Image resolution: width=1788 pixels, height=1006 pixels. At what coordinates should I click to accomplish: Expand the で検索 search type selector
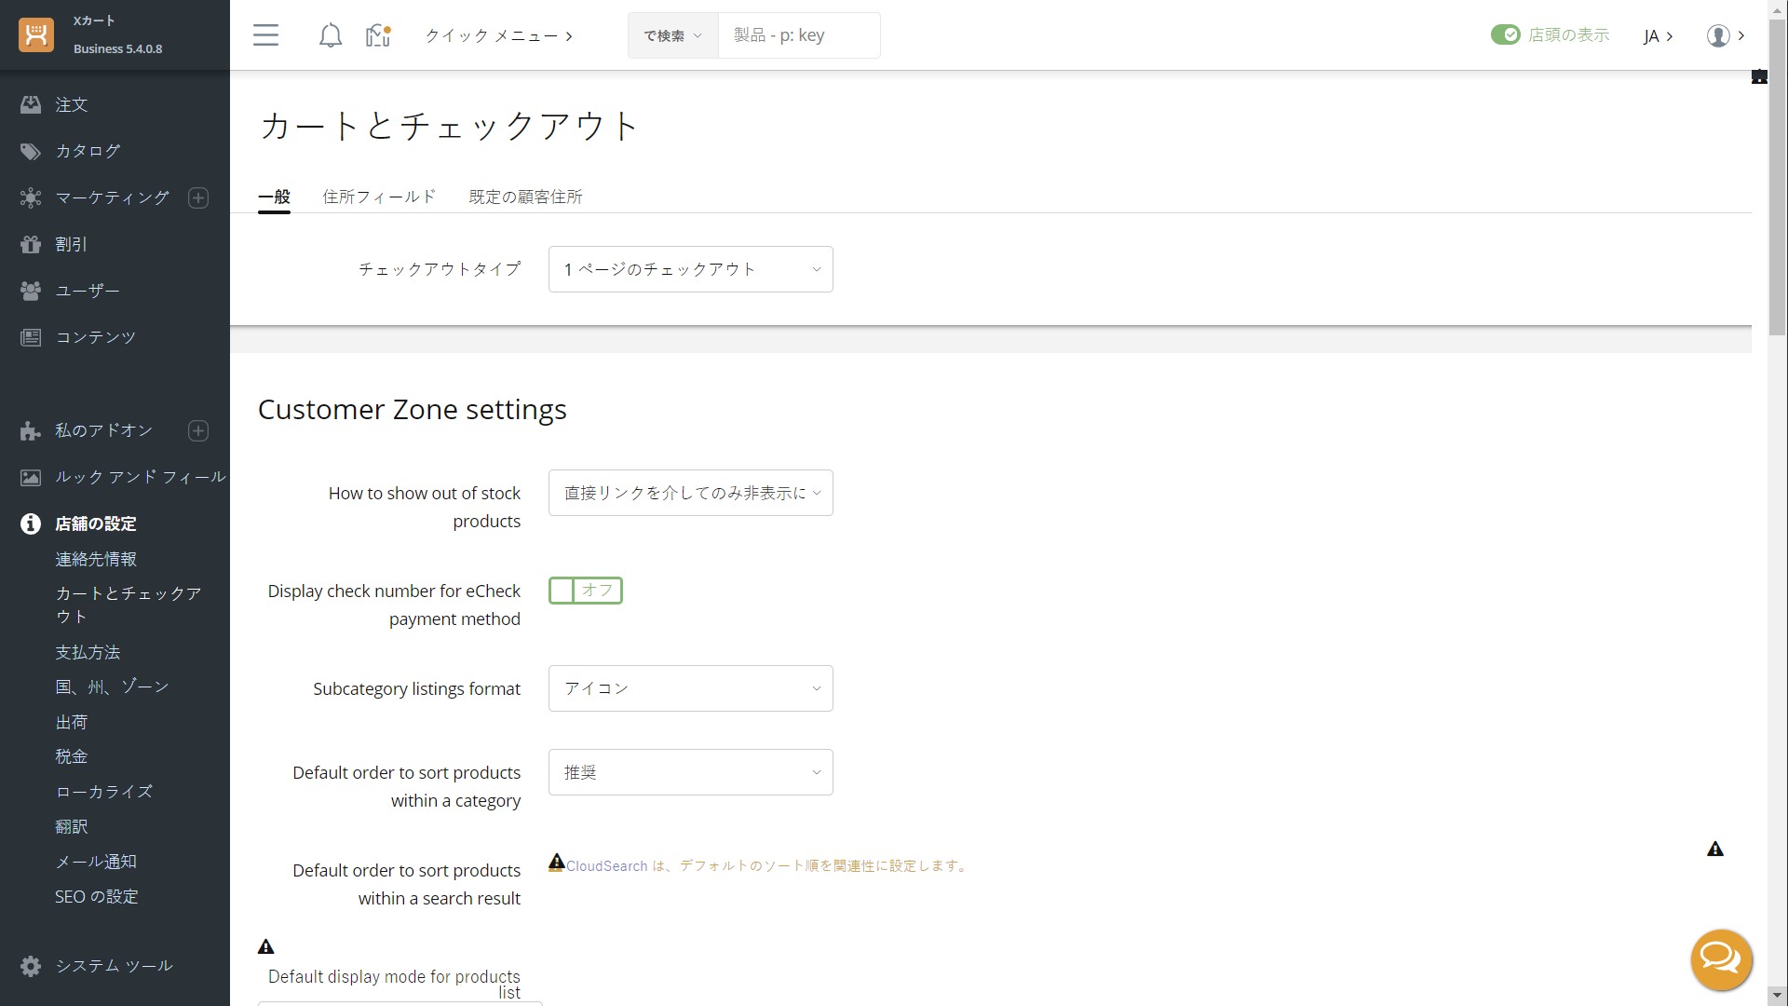click(672, 35)
